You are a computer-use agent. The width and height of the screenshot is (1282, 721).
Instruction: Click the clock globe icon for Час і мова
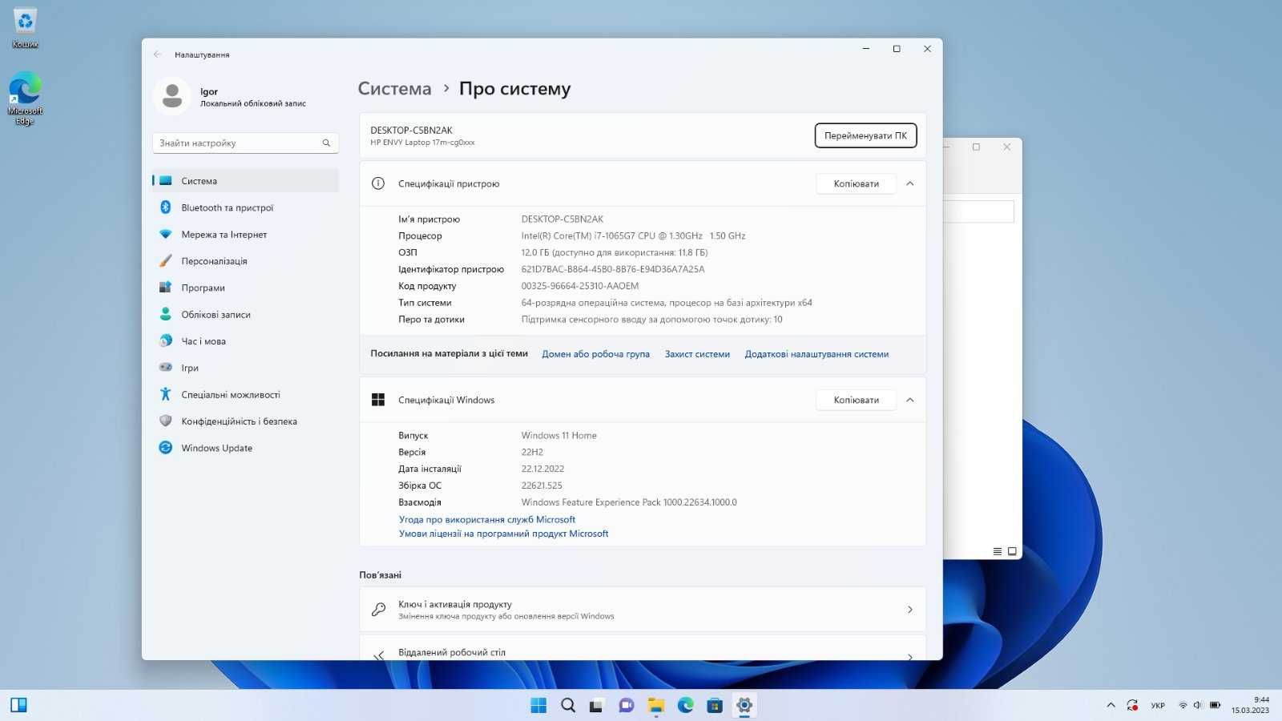[166, 341]
